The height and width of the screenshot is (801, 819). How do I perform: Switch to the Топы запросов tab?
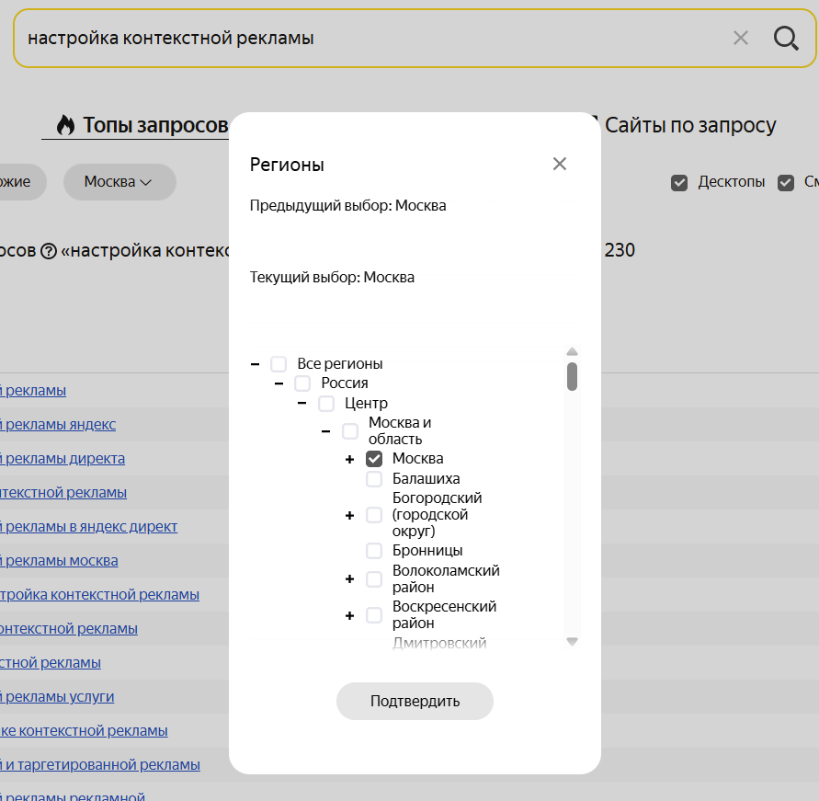pos(142,125)
